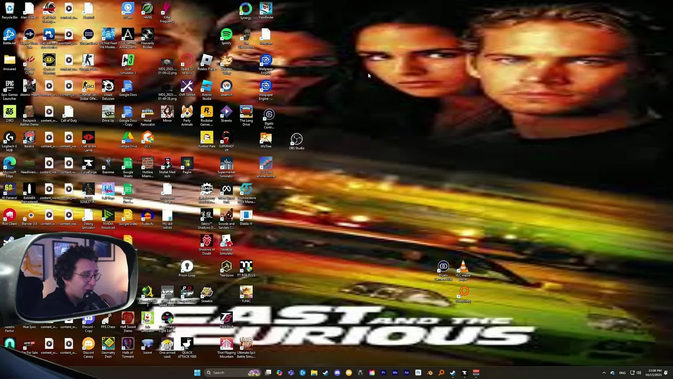Open the OVR Toolkit shortcut
This screenshot has width=673, height=379.
tap(187, 88)
